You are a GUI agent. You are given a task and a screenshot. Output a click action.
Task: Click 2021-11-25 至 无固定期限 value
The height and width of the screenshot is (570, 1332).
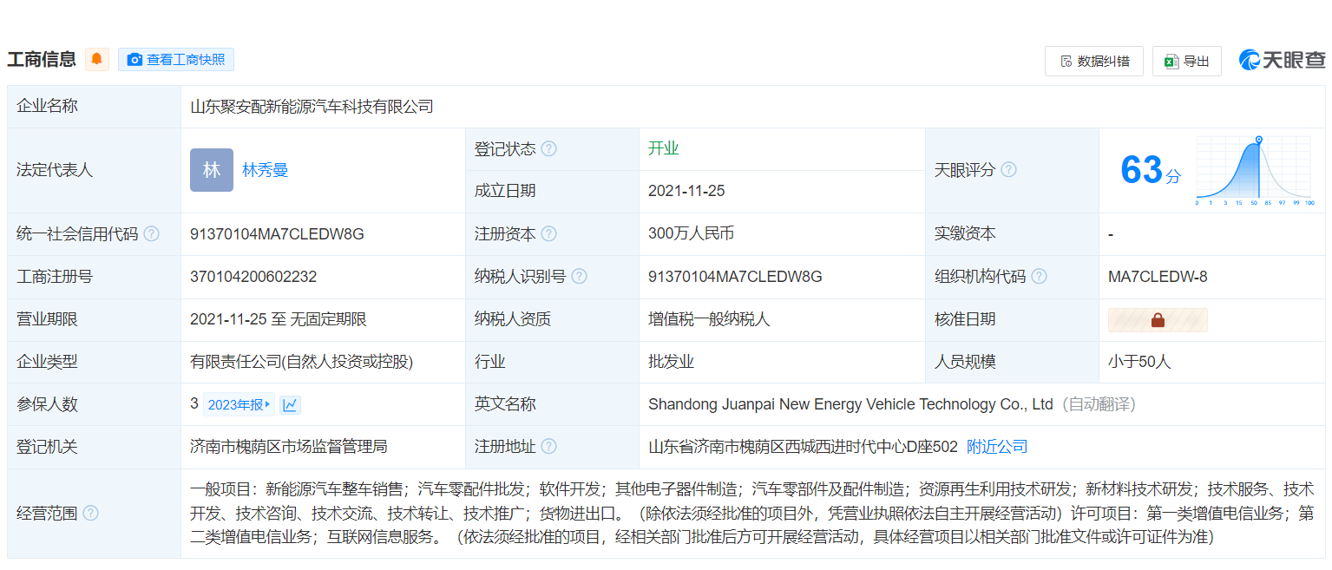(279, 319)
